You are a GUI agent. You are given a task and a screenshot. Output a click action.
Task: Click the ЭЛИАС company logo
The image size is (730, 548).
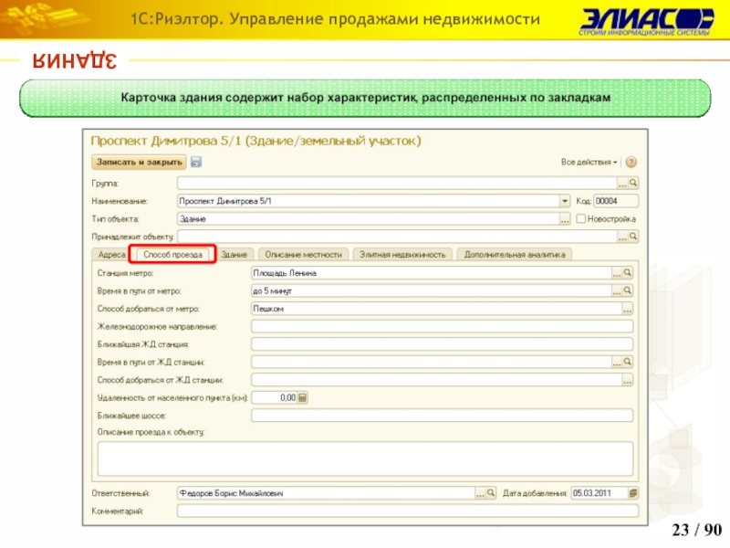click(647, 21)
